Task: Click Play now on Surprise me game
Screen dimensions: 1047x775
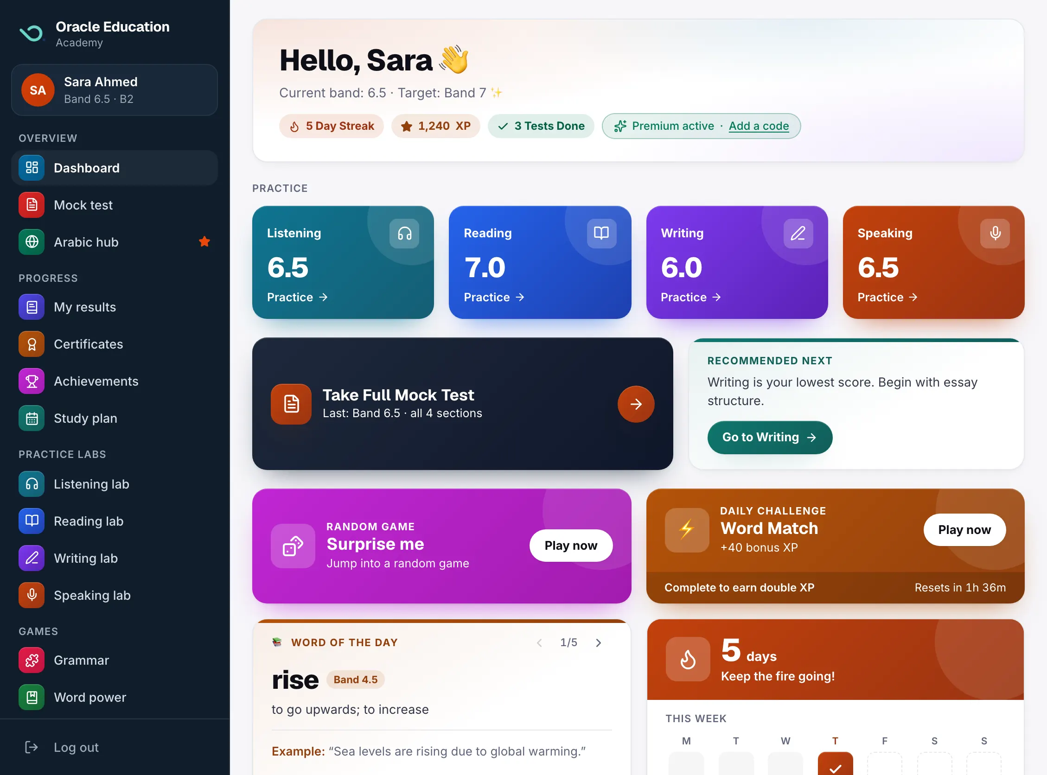Action: click(571, 545)
